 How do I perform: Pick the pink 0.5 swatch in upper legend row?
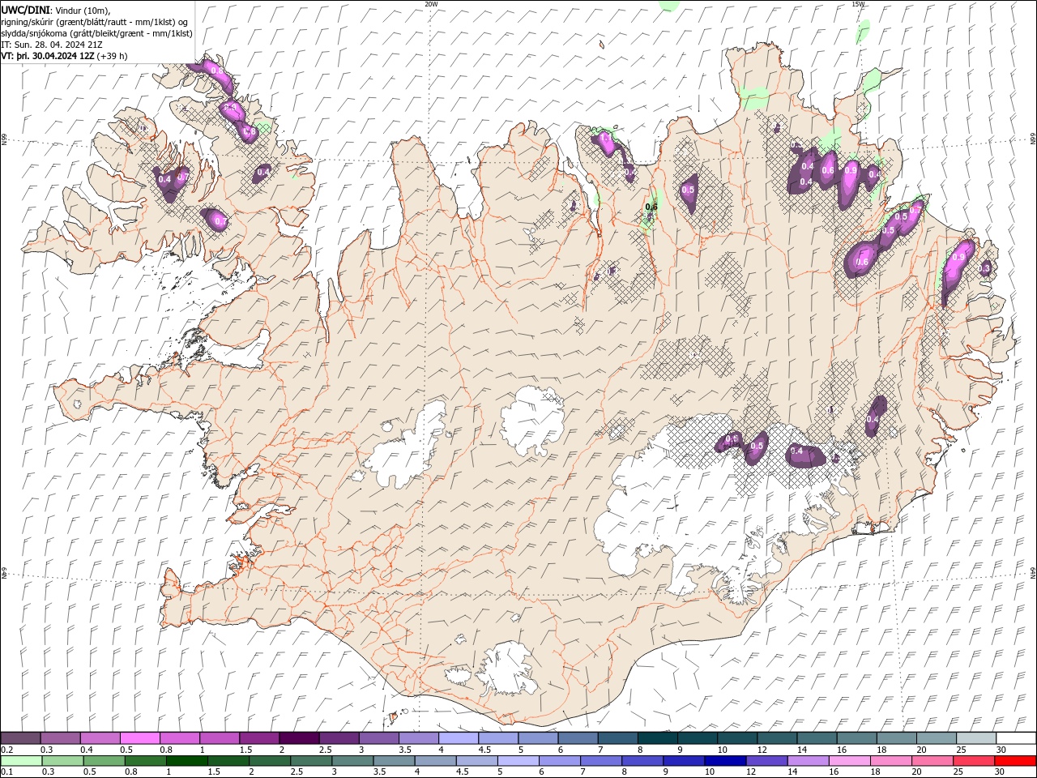click(x=139, y=738)
